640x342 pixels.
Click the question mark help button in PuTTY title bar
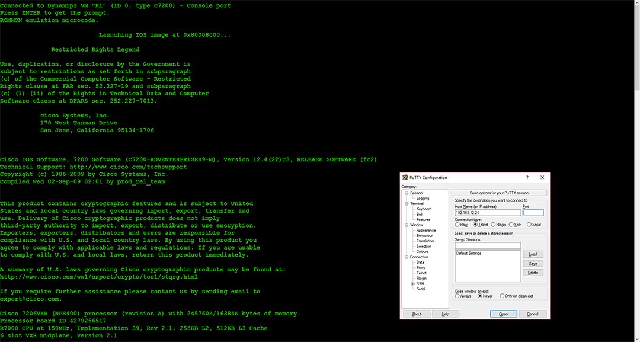pyautogui.click(x=527, y=178)
